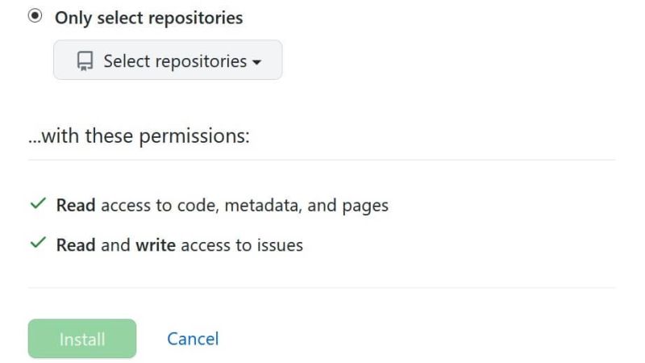This screenshot has height=363, width=645.
Task: Click the divider line above the Install button
Action: pyautogui.click(x=321, y=288)
